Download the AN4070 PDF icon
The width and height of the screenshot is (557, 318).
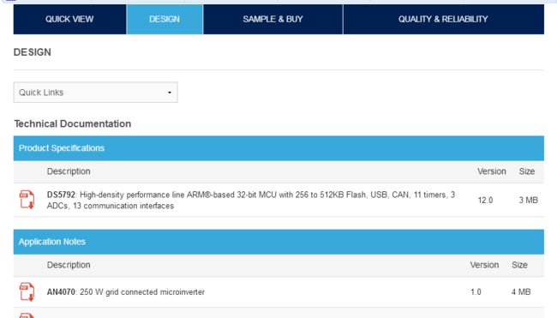click(27, 291)
